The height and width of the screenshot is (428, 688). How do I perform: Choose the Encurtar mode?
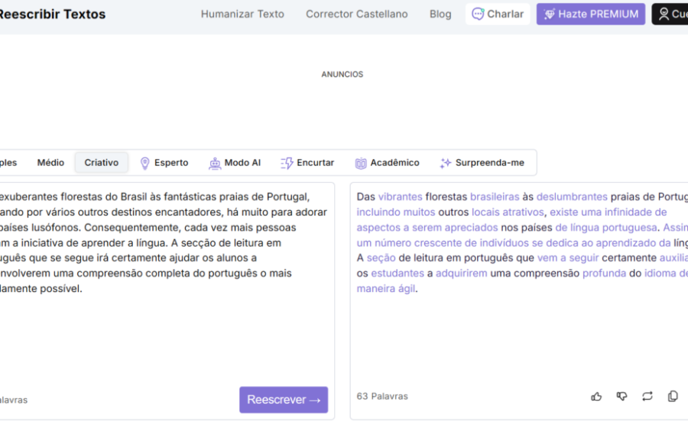307,163
